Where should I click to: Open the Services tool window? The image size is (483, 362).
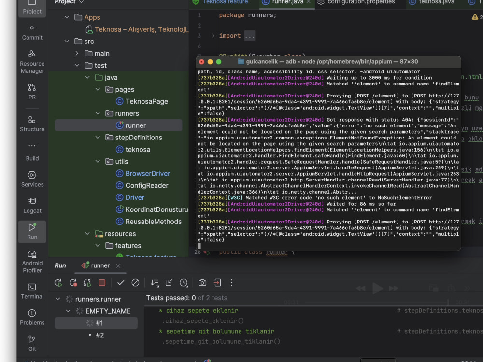(x=32, y=180)
